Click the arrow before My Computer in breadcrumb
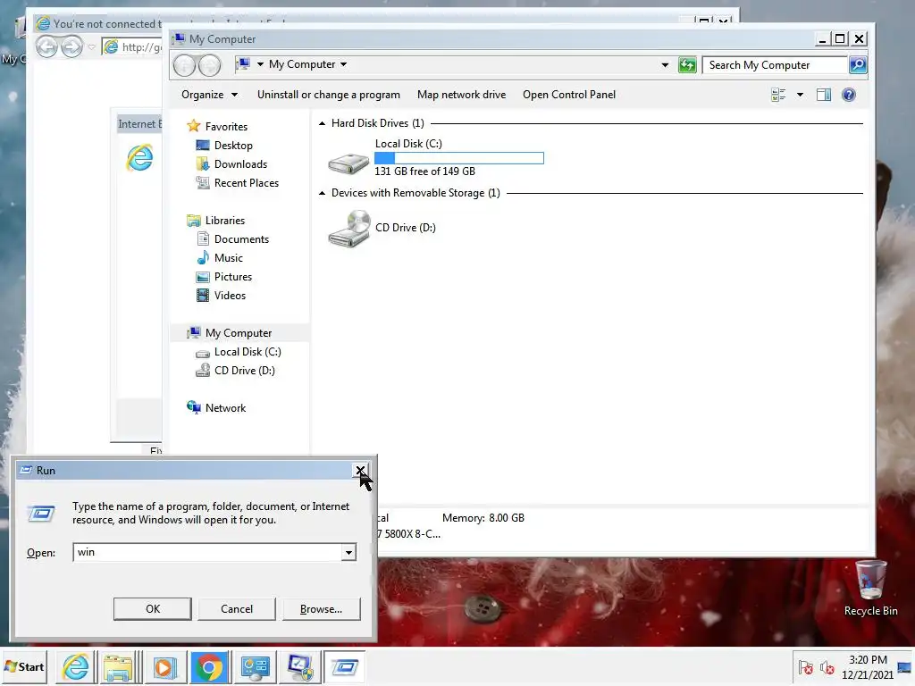The width and height of the screenshot is (915, 686). 260,64
